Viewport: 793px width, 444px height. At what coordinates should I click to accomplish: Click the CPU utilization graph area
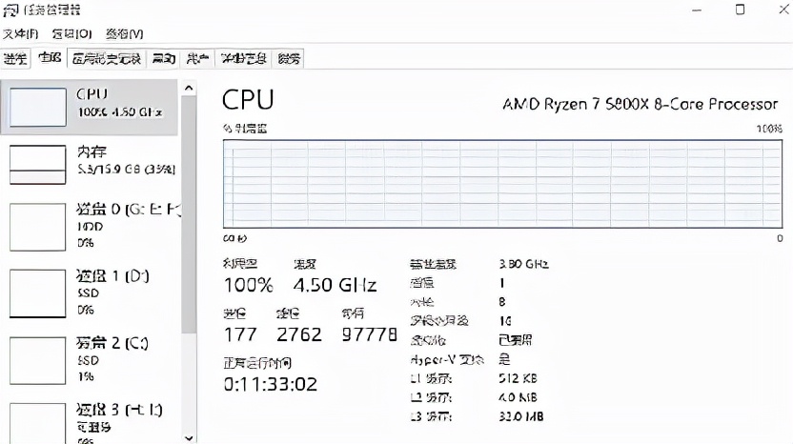tap(502, 184)
